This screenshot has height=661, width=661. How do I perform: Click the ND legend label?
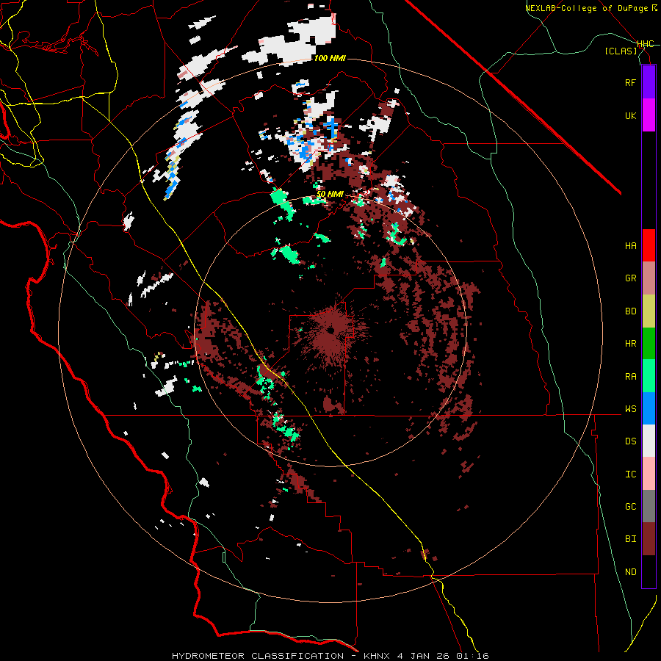pyautogui.click(x=630, y=572)
